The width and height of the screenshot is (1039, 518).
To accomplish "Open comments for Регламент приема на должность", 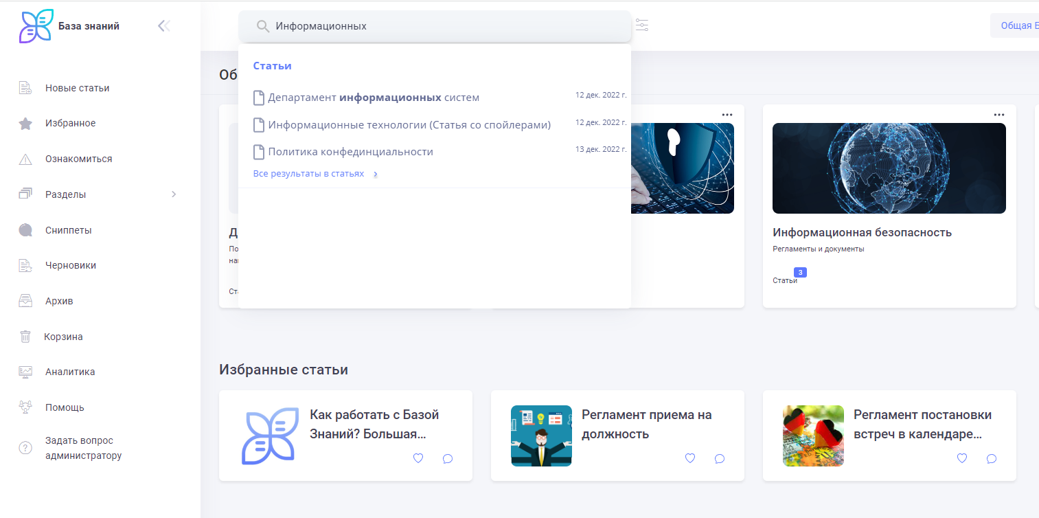I will [x=720, y=458].
